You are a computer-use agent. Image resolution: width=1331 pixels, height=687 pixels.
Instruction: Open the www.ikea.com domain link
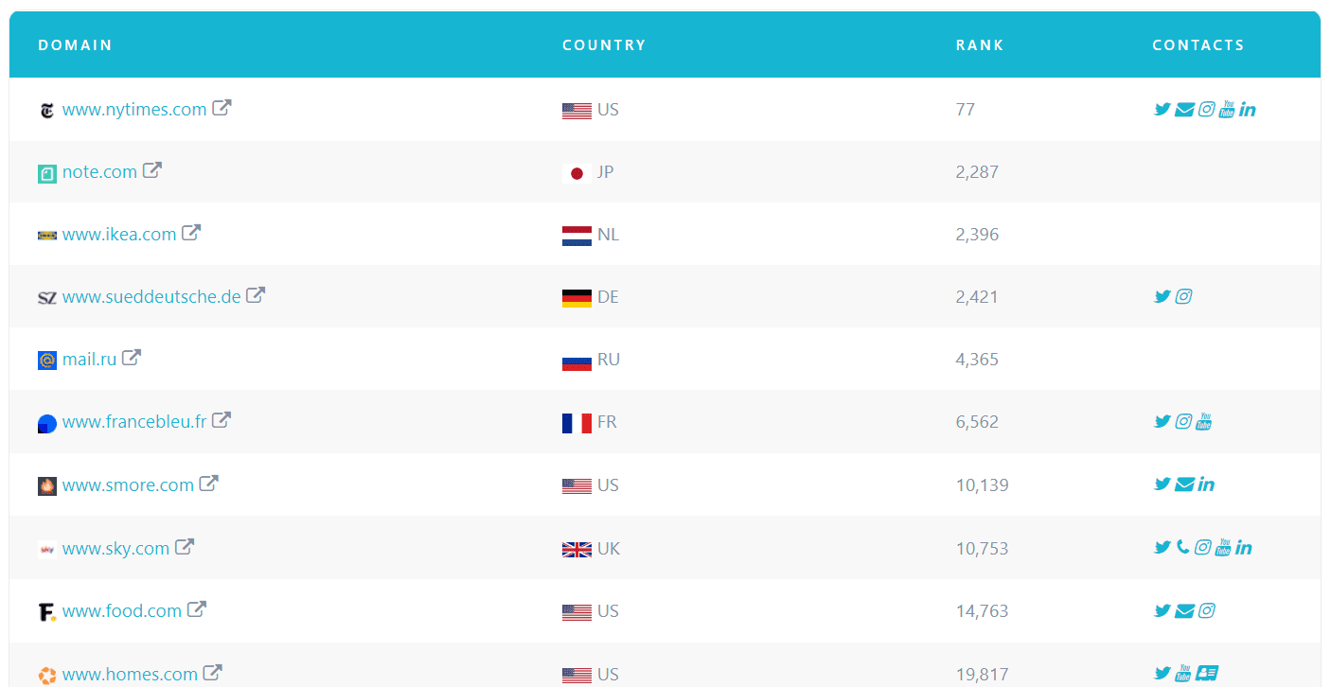click(x=119, y=234)
